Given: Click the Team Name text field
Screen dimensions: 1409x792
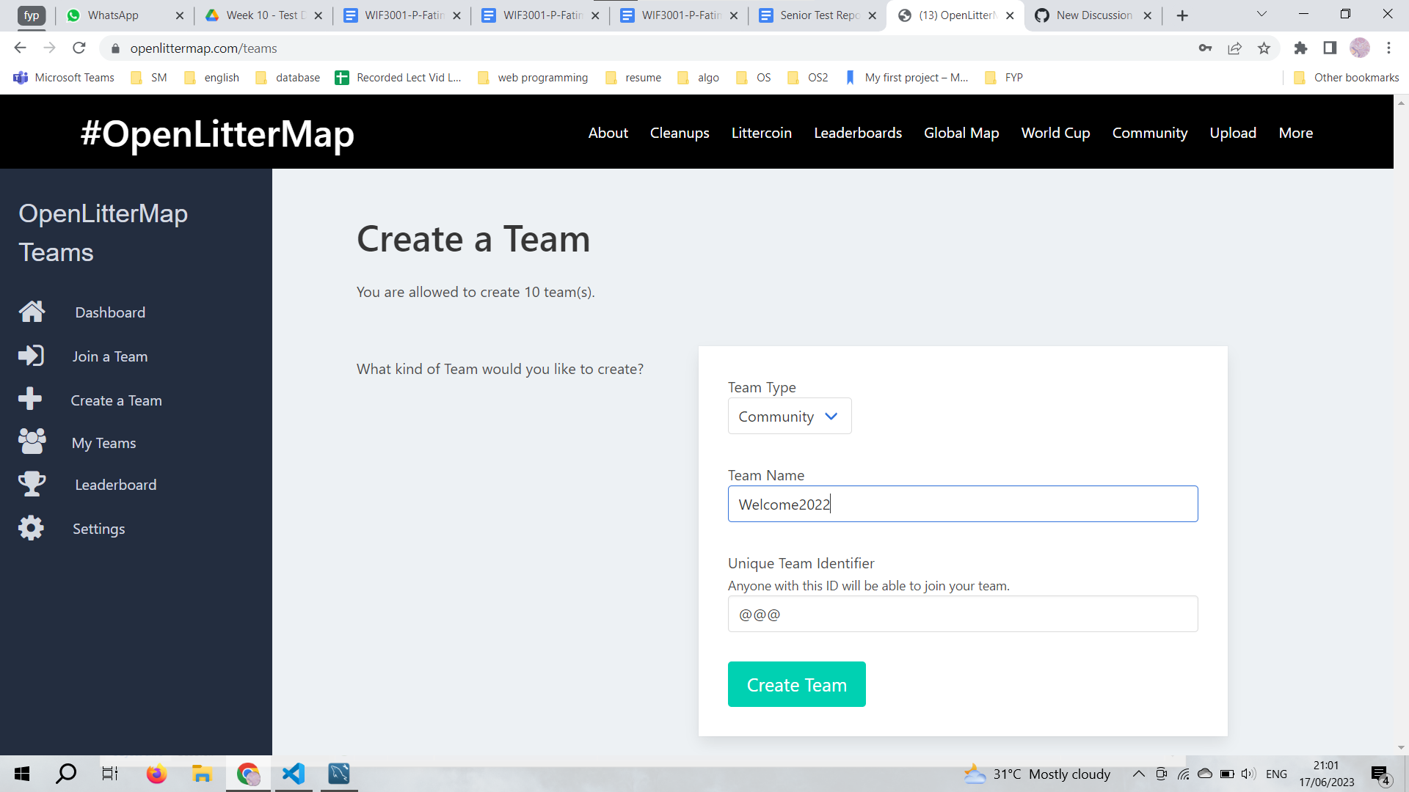Looking at the screenshot, I should pos(962,505).
